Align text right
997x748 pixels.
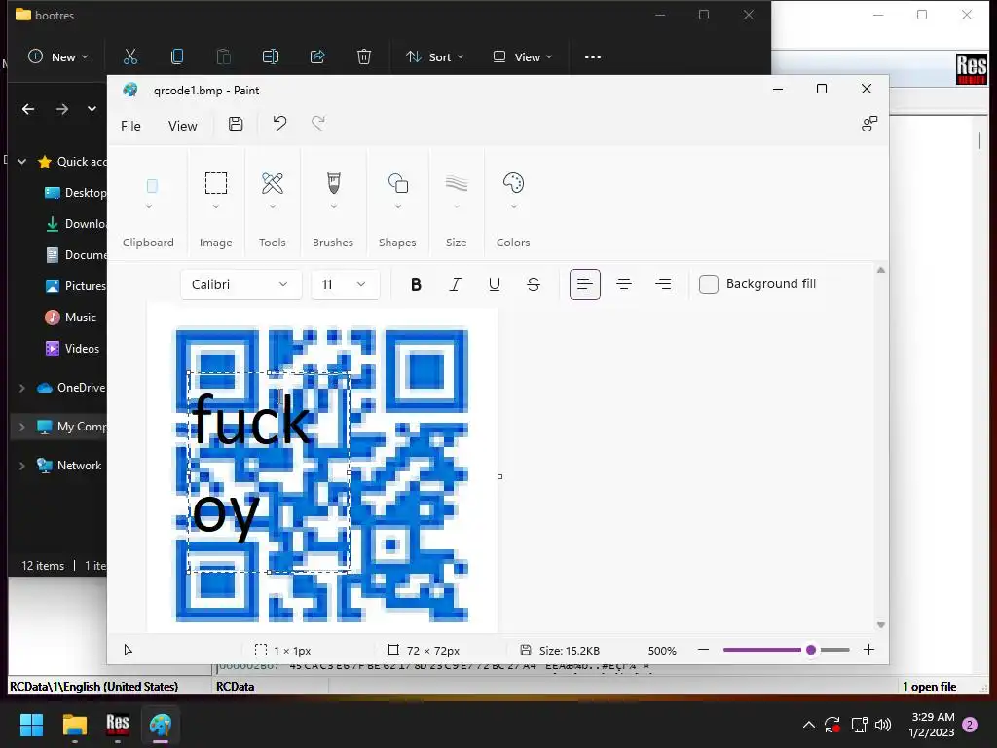click(x=663, y=284)
